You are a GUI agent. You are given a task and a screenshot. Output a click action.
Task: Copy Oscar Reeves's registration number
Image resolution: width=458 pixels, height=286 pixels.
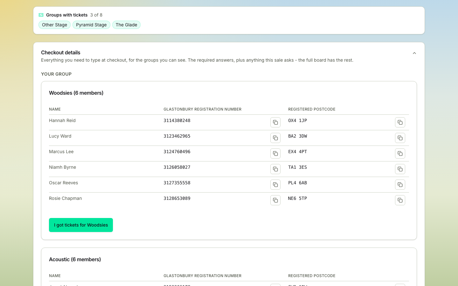coord(275,185)
